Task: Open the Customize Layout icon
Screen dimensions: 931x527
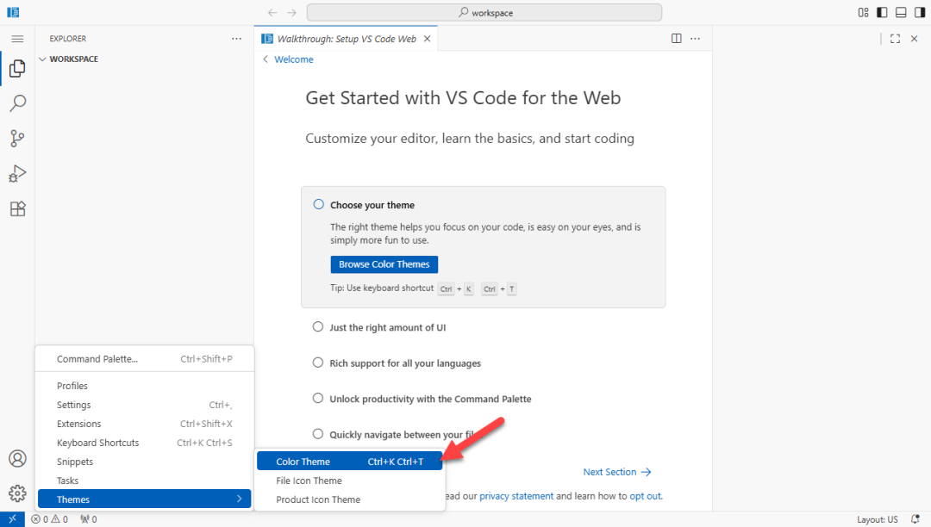Action: pos(863,13)
